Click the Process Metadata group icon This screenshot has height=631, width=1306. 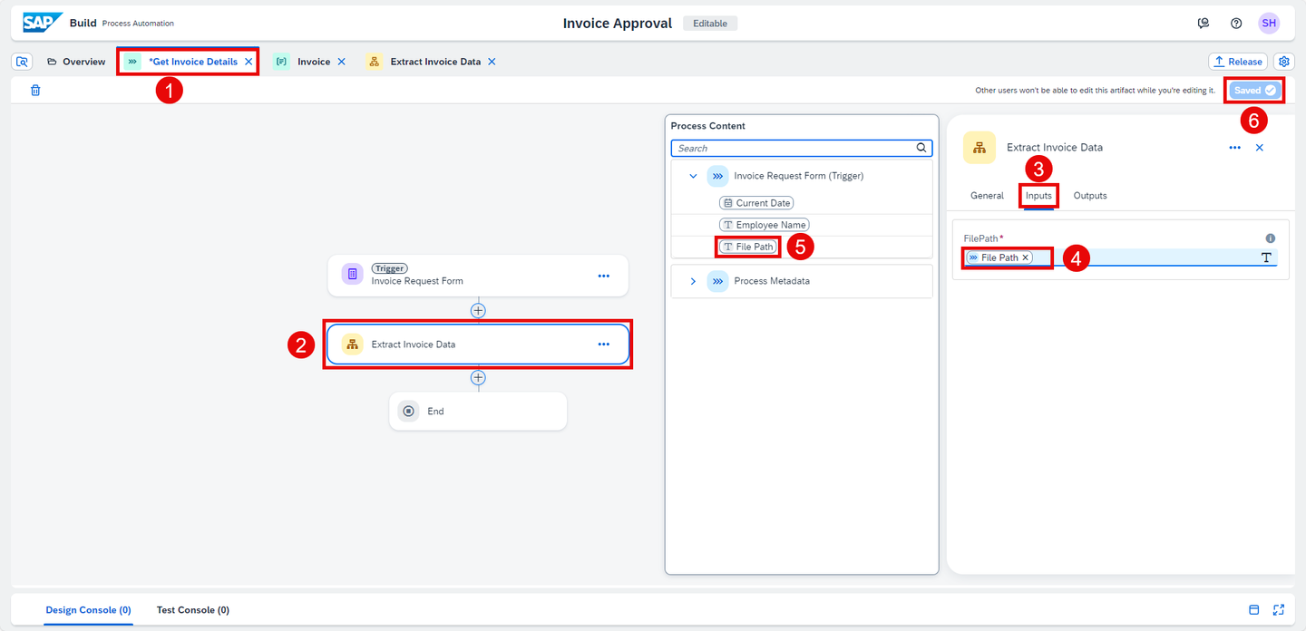(717, 281)
